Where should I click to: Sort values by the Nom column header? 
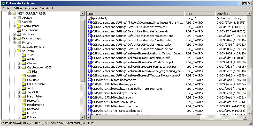point(135,13)
